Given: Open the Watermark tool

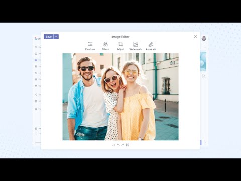Looking at the screenshot, I should tap(136, 46).
